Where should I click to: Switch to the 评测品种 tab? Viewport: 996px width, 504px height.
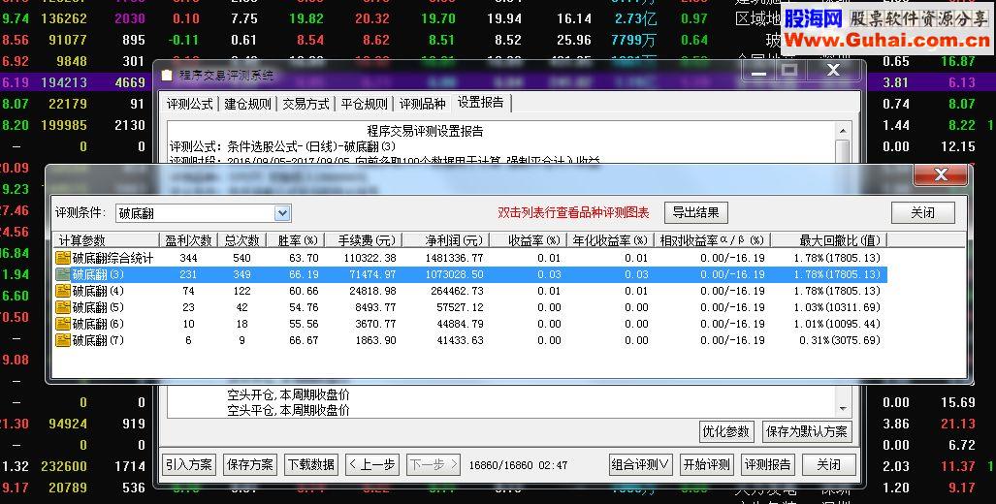[x=423, y=104]
